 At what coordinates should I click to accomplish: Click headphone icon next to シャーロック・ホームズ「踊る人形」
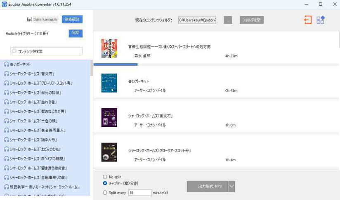7,140
